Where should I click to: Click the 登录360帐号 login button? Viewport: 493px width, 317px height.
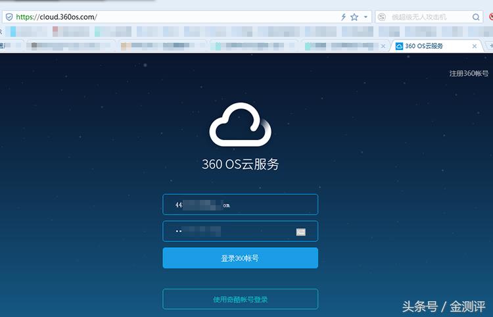240,258
